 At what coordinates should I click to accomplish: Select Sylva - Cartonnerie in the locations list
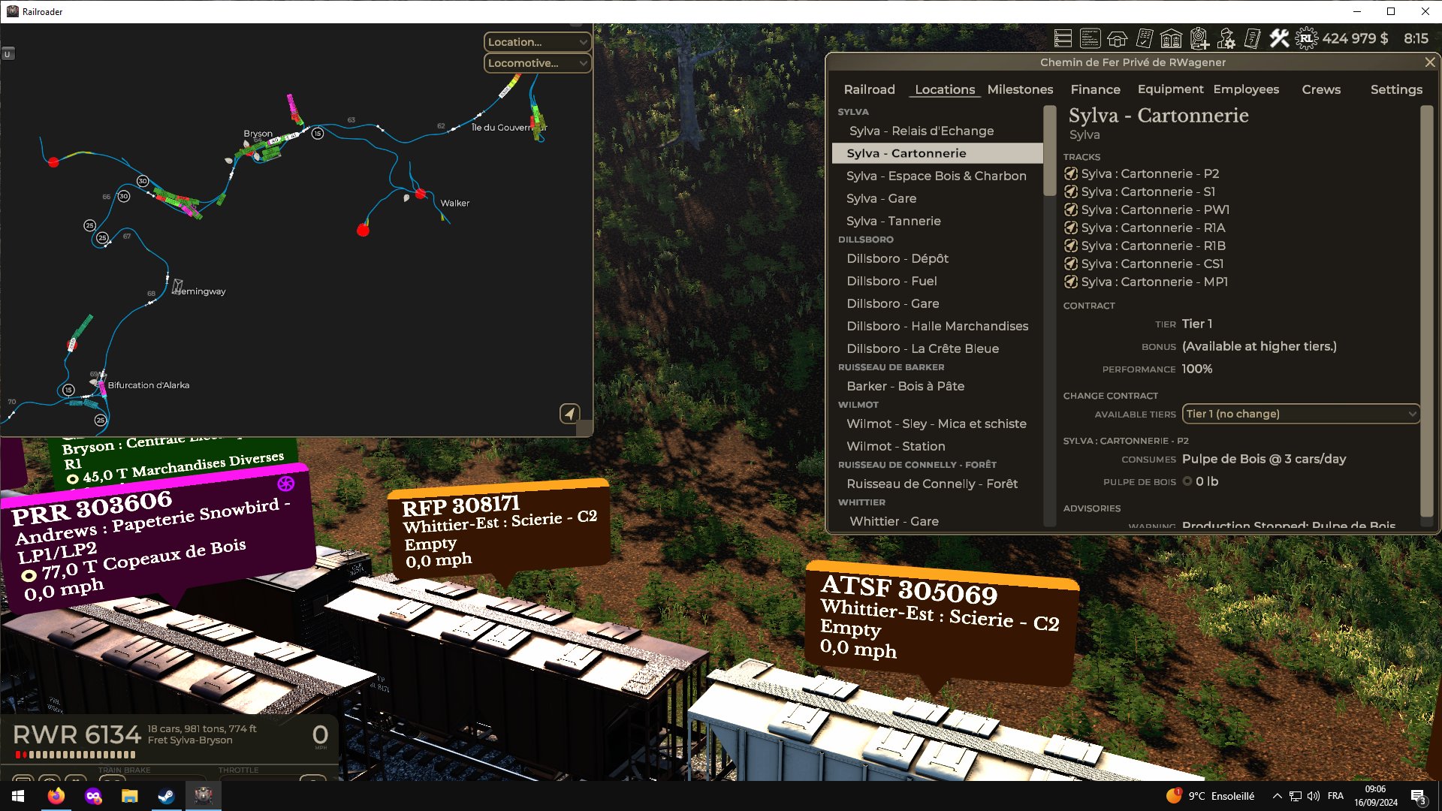[x=937, y=153]
